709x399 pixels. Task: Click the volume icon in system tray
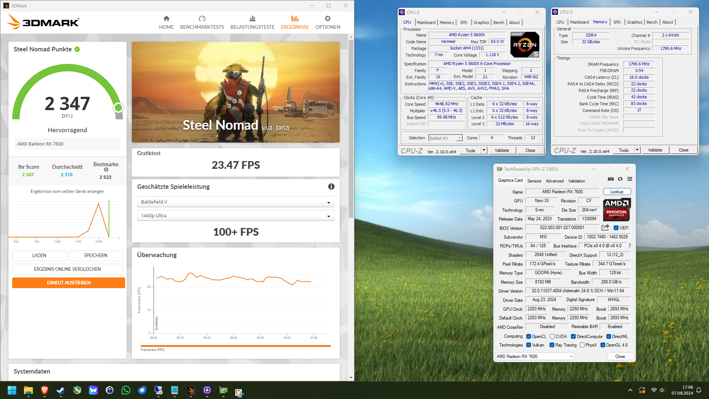(x=662, y=390)
